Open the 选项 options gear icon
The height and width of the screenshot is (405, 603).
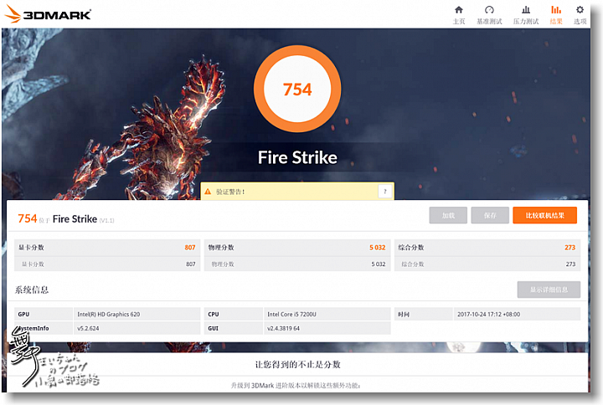(x=580, y=9)
